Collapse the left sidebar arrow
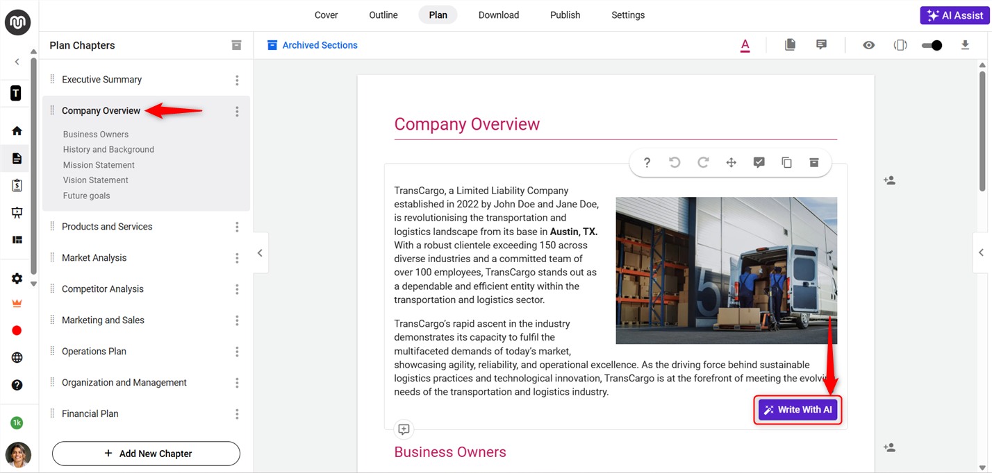 17,62
